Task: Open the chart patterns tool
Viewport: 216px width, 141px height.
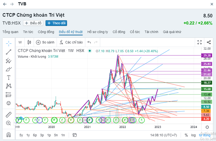Action: (9, 86)
